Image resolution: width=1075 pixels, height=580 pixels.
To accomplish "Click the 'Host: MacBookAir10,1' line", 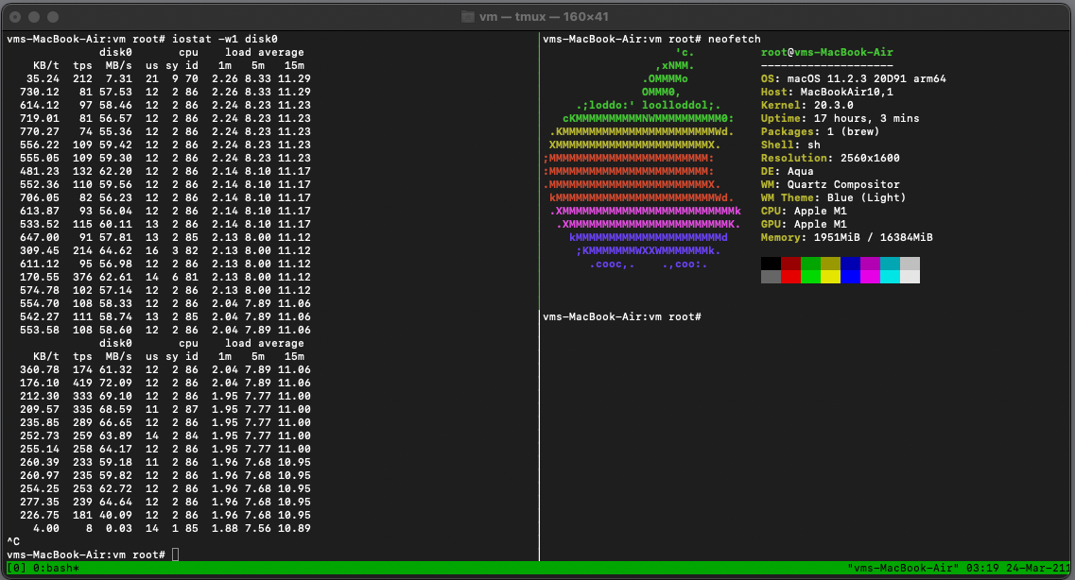I will coord(827,92).
